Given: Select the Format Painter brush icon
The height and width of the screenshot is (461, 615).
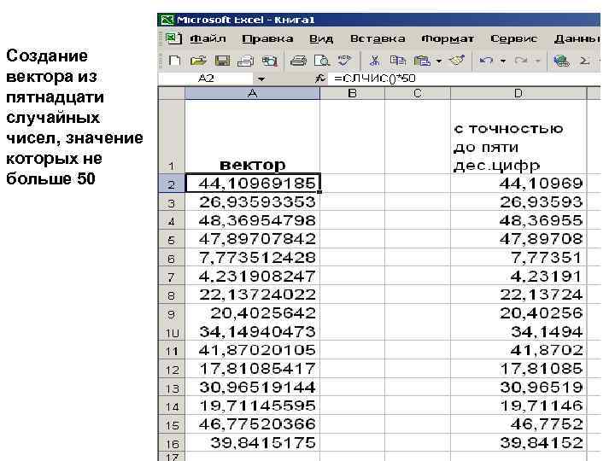Looking at the screenshot, I should click(x=457, y=61).
